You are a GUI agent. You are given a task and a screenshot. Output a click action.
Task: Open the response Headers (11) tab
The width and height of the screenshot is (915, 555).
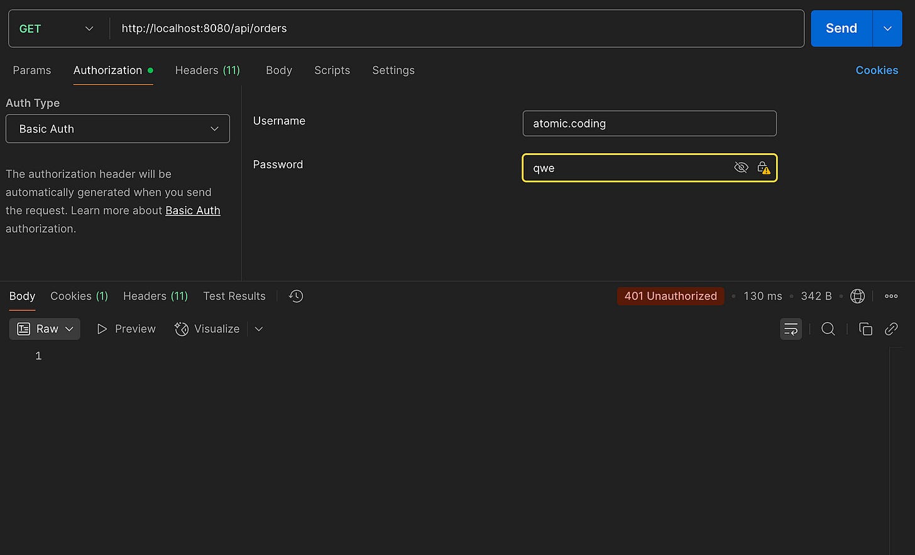155,296
